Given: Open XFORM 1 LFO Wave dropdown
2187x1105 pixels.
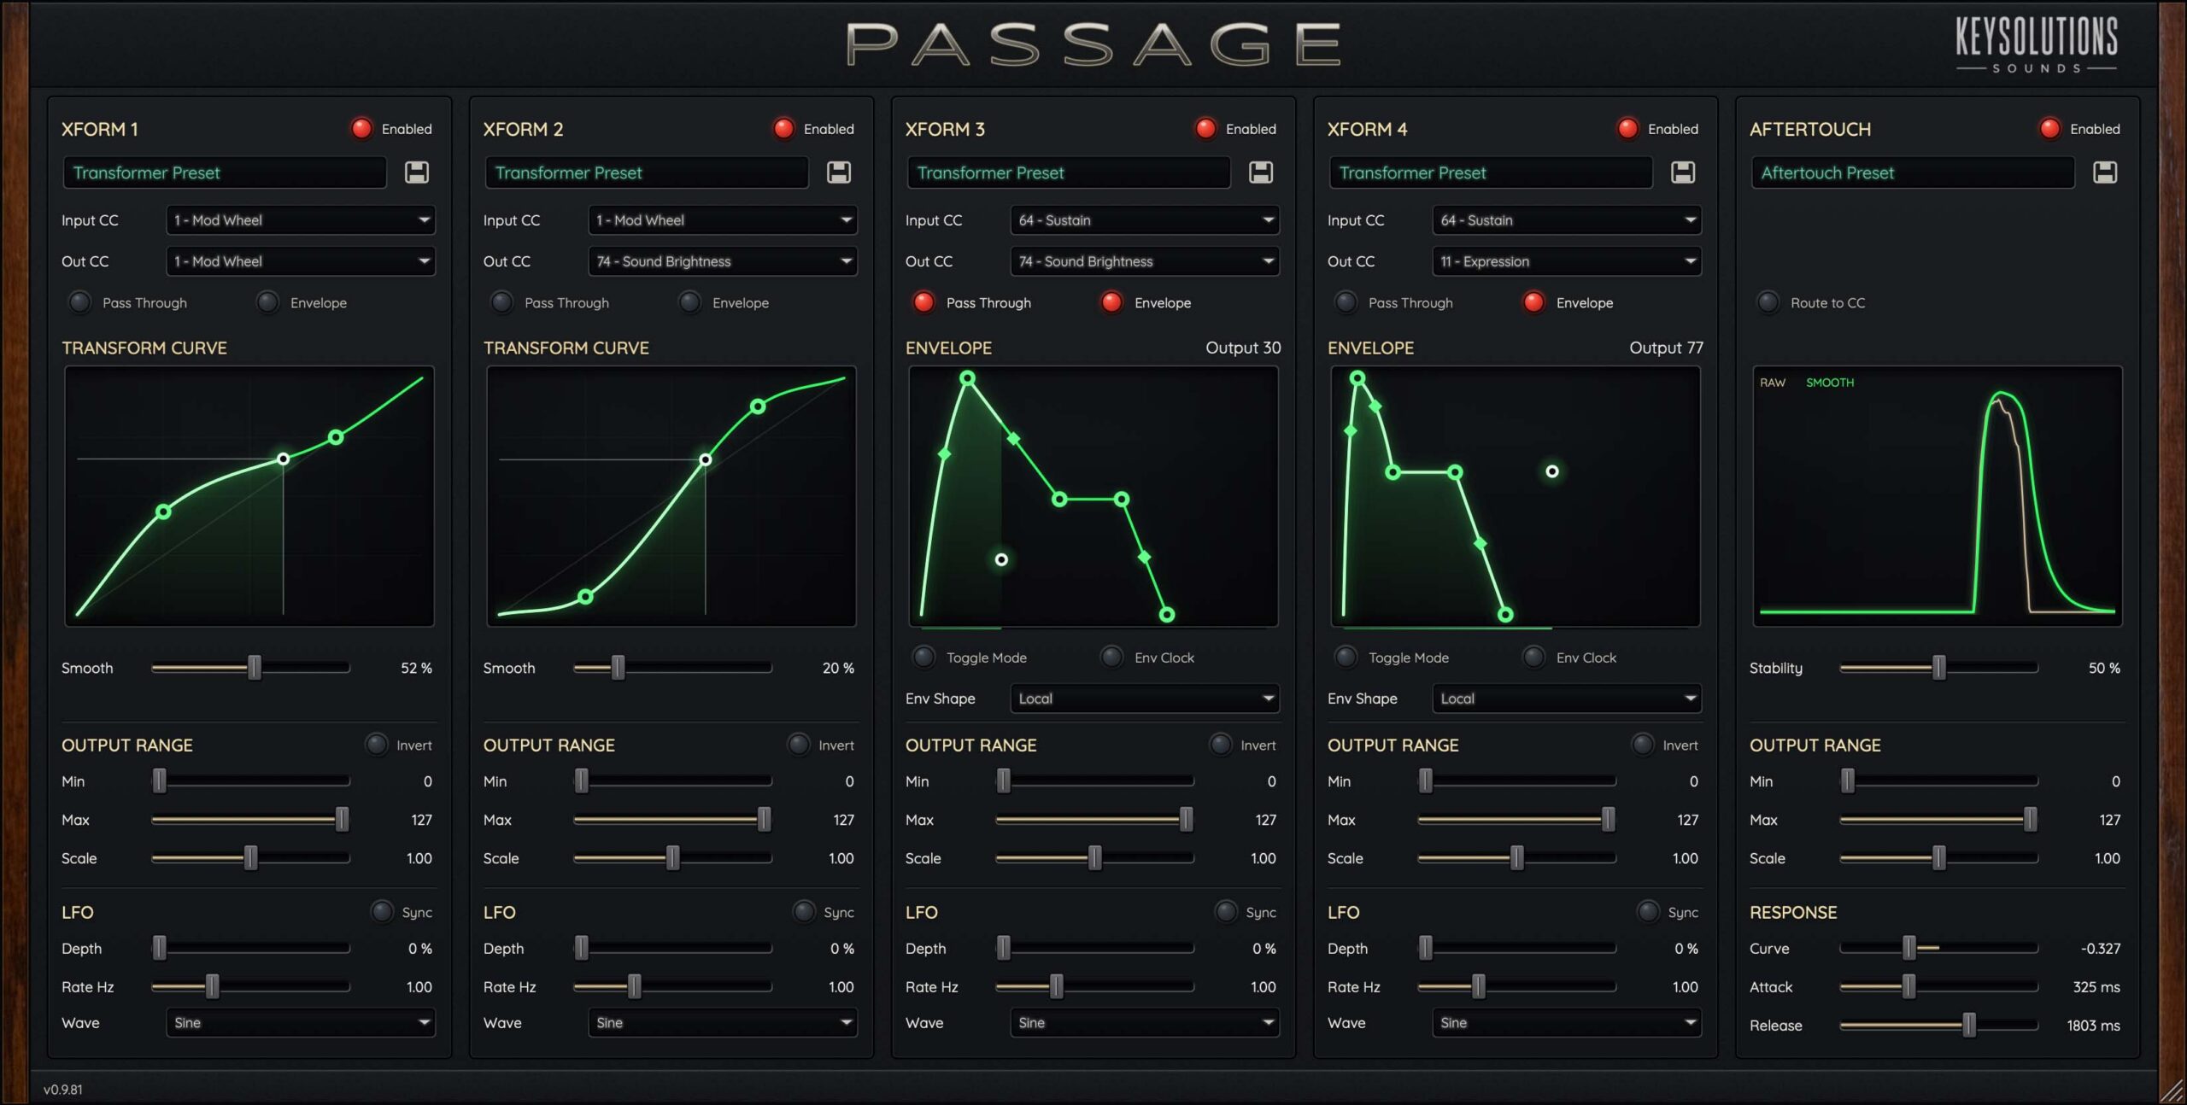Looking at the screenshot, I should (301, 1023).
